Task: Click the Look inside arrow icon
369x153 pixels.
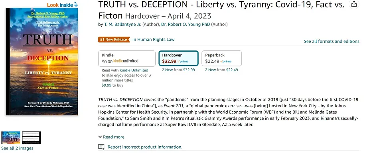Action: coord(76,4)
